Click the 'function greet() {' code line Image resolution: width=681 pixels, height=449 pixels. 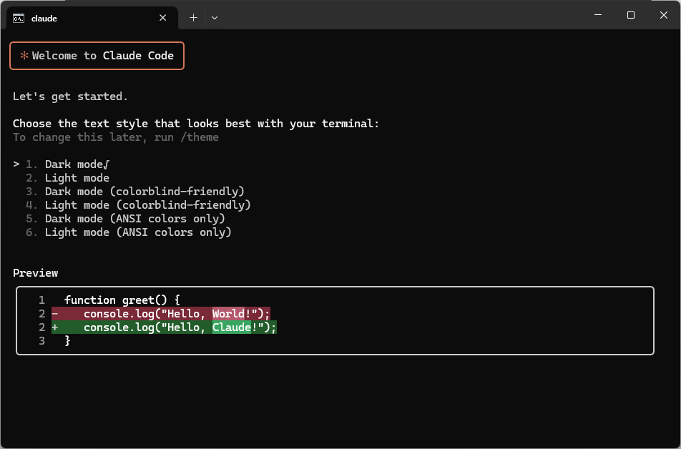[122, 300]
